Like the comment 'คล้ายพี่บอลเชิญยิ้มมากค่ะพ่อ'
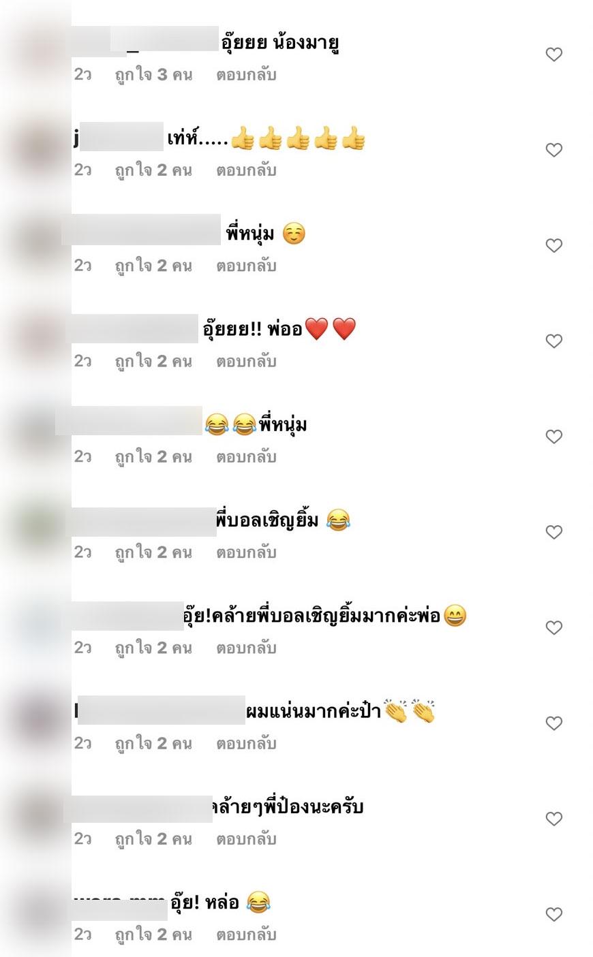Viewport: 593px width, 957px height. coord(554,627)
